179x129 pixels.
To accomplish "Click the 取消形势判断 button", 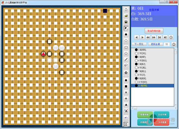I will pos(154,31).
